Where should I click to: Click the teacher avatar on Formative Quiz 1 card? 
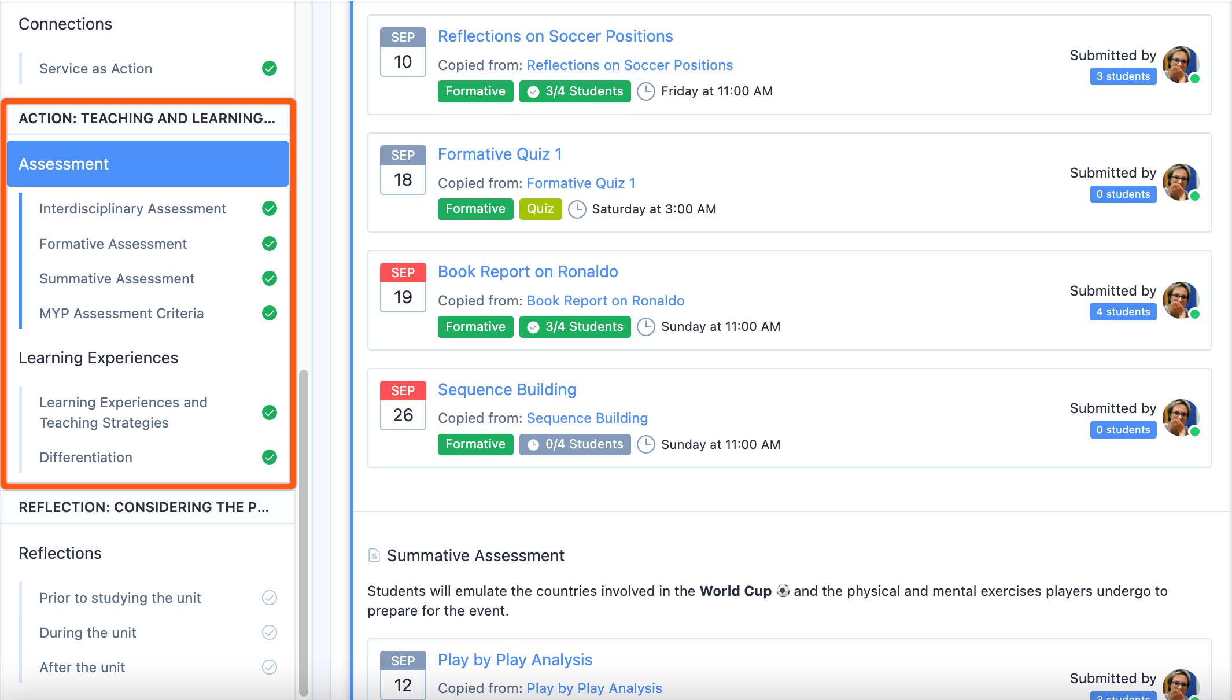[1181, 182]
